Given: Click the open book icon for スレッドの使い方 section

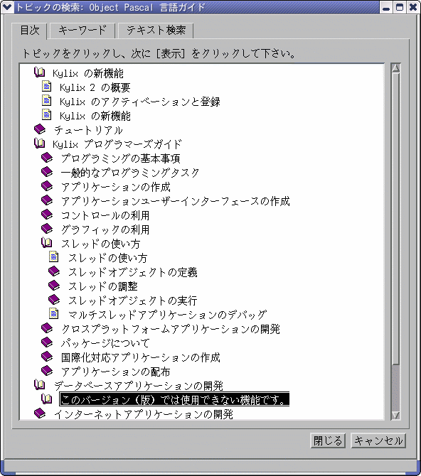Looking at the screenshot, I should pyautogui.click(x=46, y=243).
